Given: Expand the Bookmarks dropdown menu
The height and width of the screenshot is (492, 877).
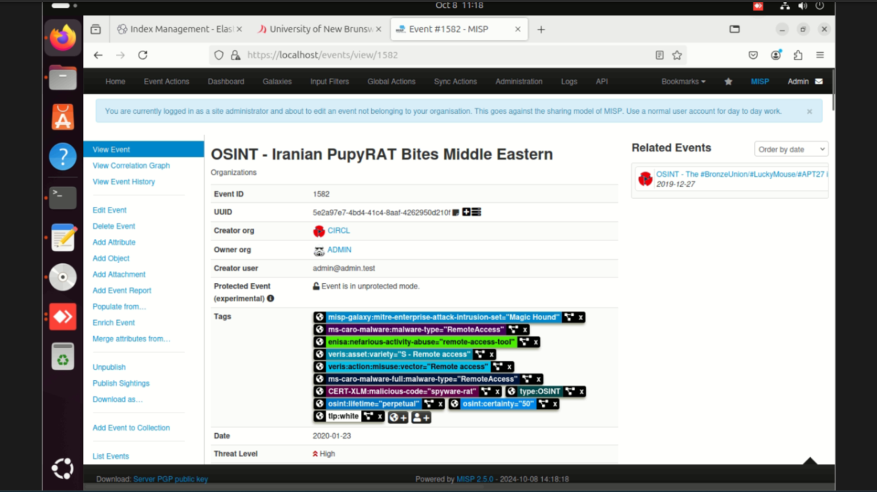Looking at the screenshot, I should point(683,82).
